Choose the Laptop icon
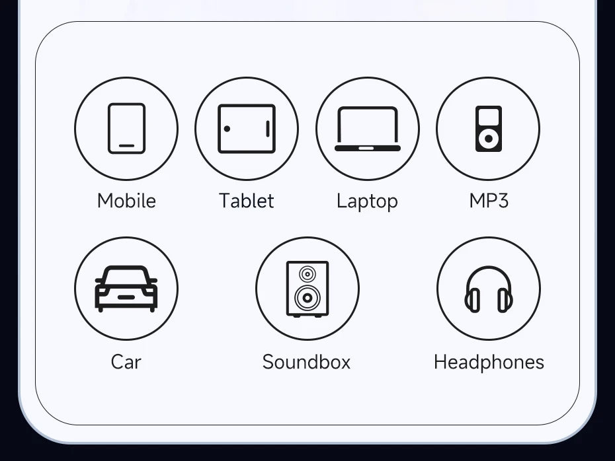The height and width of the screenshot is (461, 615). pos(368,129)
